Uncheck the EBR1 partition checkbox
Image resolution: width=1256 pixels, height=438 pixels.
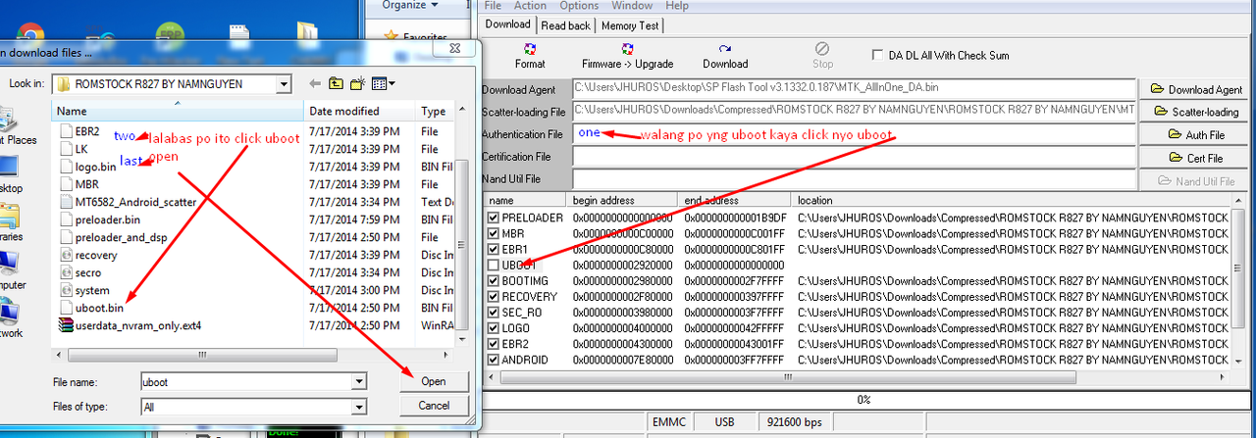(493, 249)
